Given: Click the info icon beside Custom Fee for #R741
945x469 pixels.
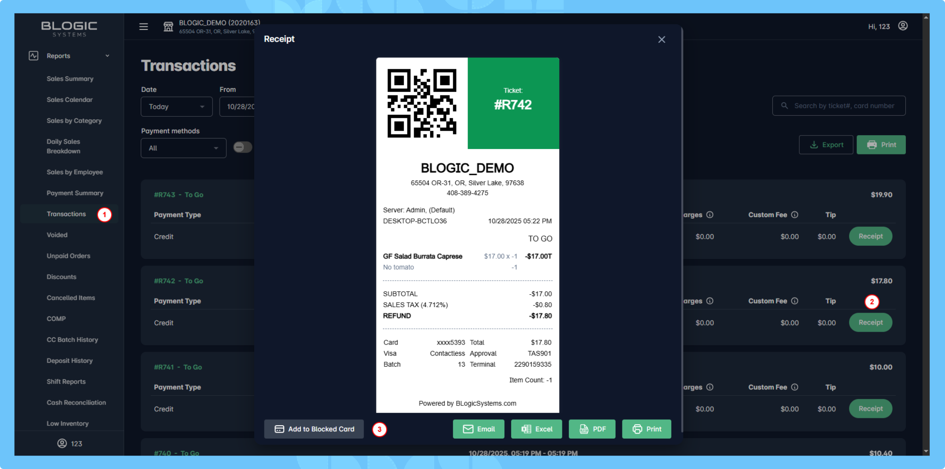Looking at the screenshot, I should (795, 387).
